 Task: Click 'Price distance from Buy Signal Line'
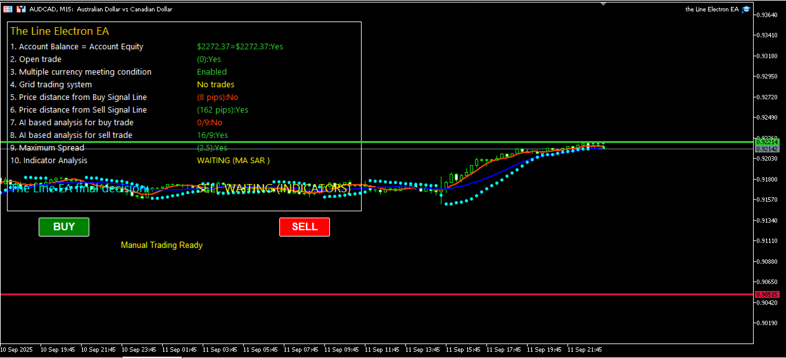79,97
